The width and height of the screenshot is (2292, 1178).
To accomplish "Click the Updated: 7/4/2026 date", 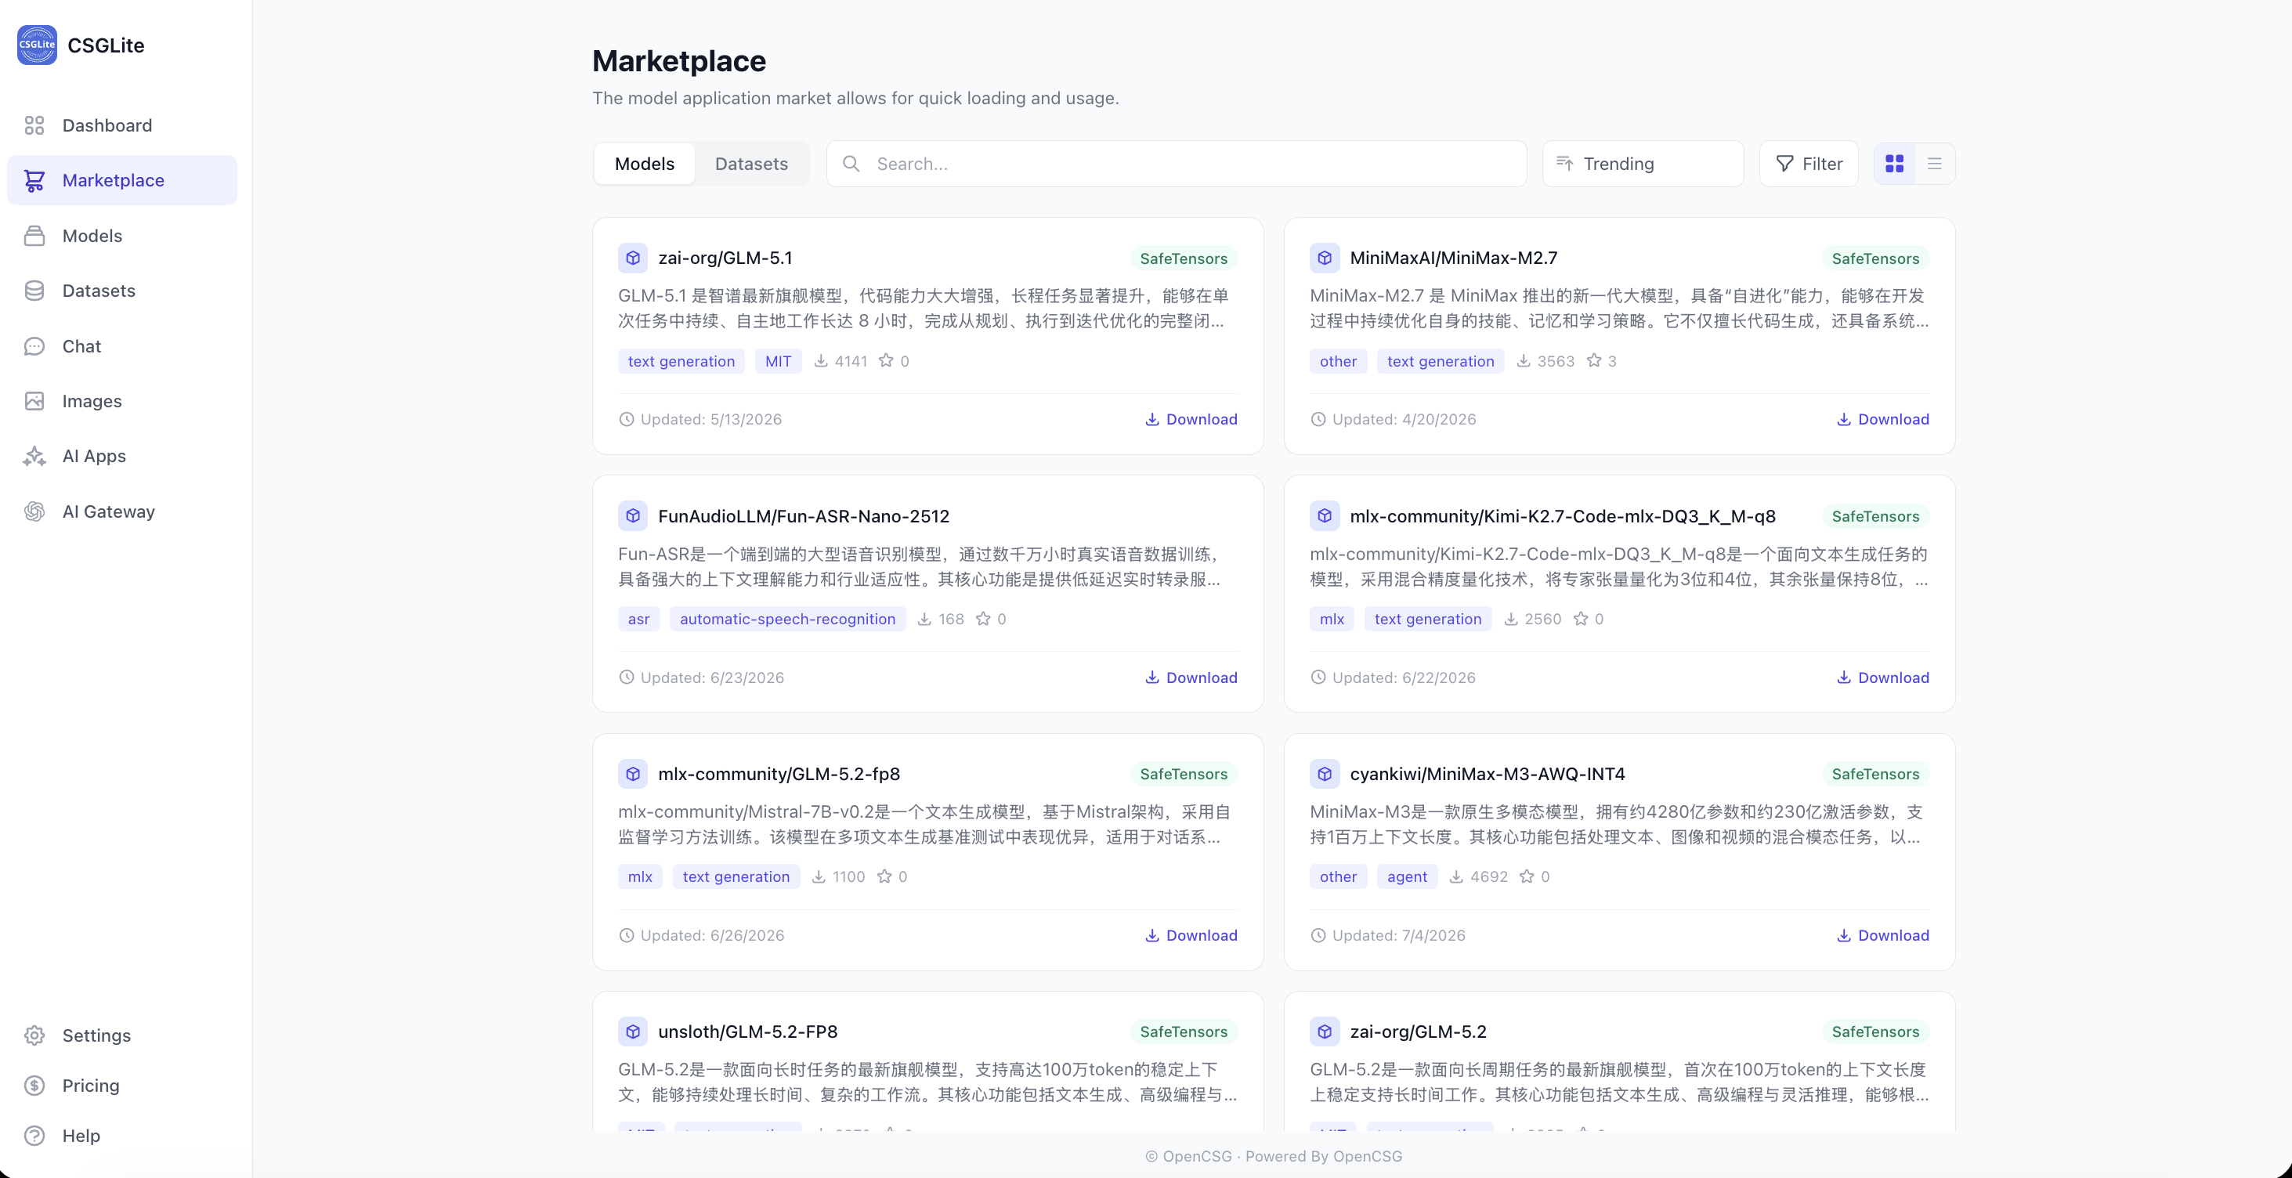I will point(1399,935).
